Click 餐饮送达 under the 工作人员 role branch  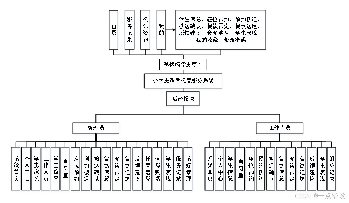(302, 169)
